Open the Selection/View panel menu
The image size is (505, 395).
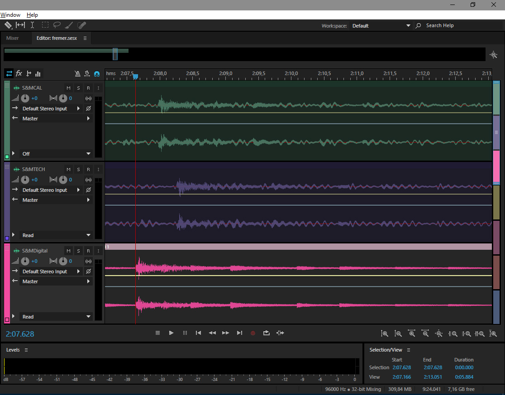coord(408,350)
